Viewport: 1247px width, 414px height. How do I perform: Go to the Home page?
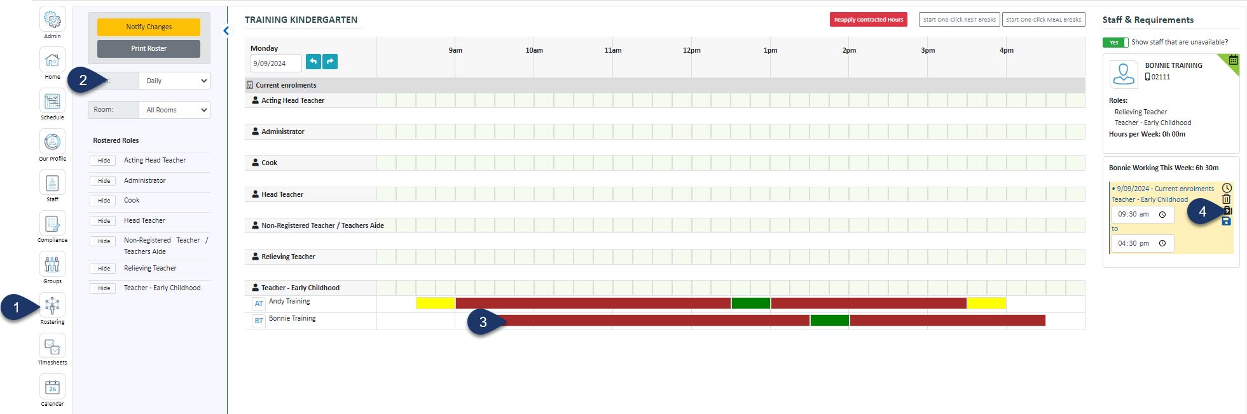click(x=52, y=60)
